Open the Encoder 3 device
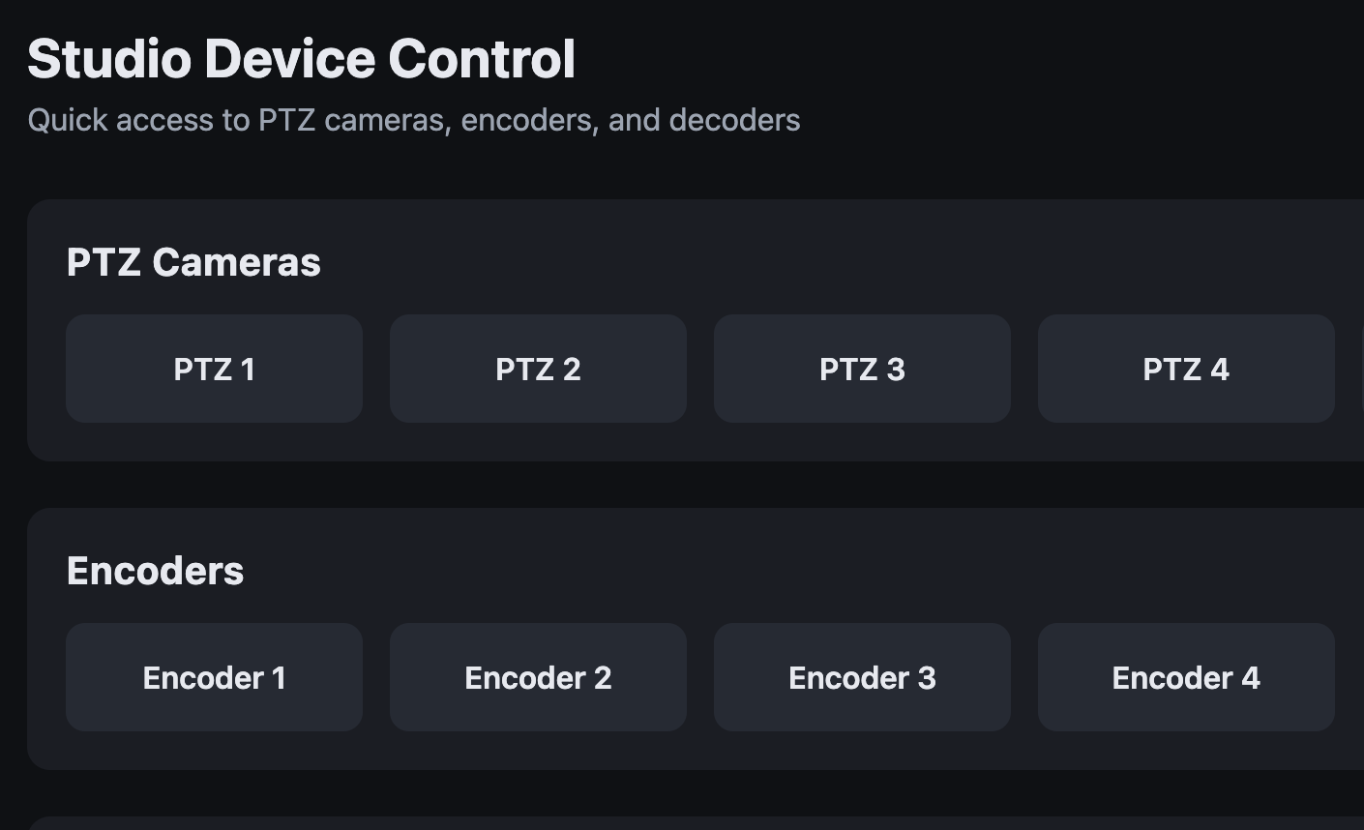The image size is (1364, 830). point(862,677)
